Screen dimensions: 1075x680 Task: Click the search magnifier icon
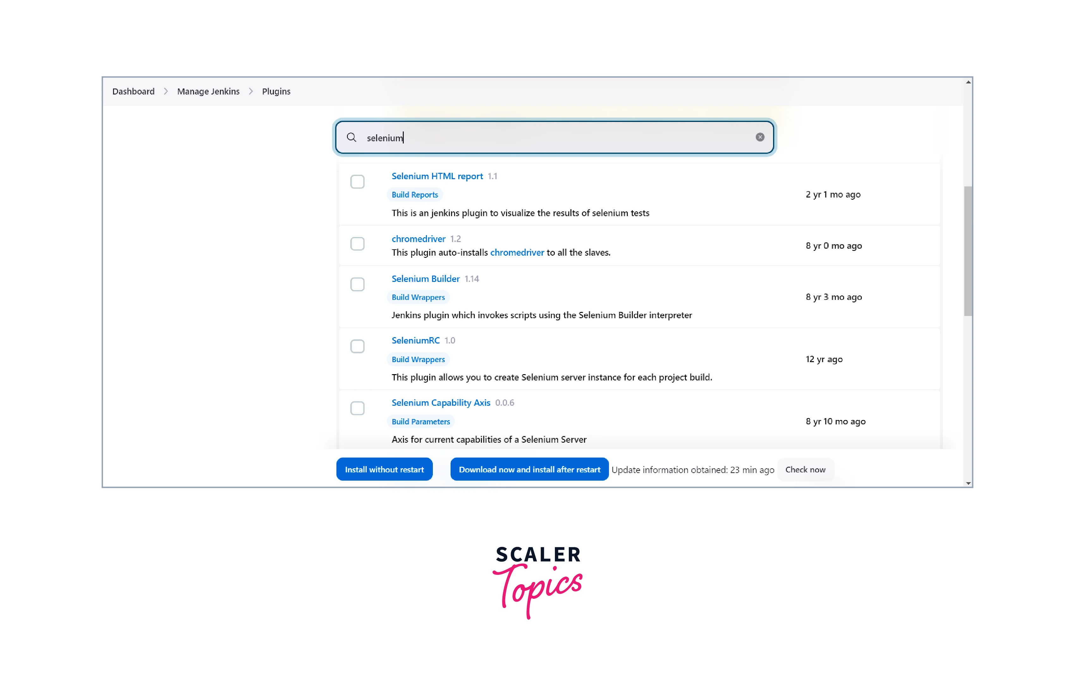click(x=351, y=137)
